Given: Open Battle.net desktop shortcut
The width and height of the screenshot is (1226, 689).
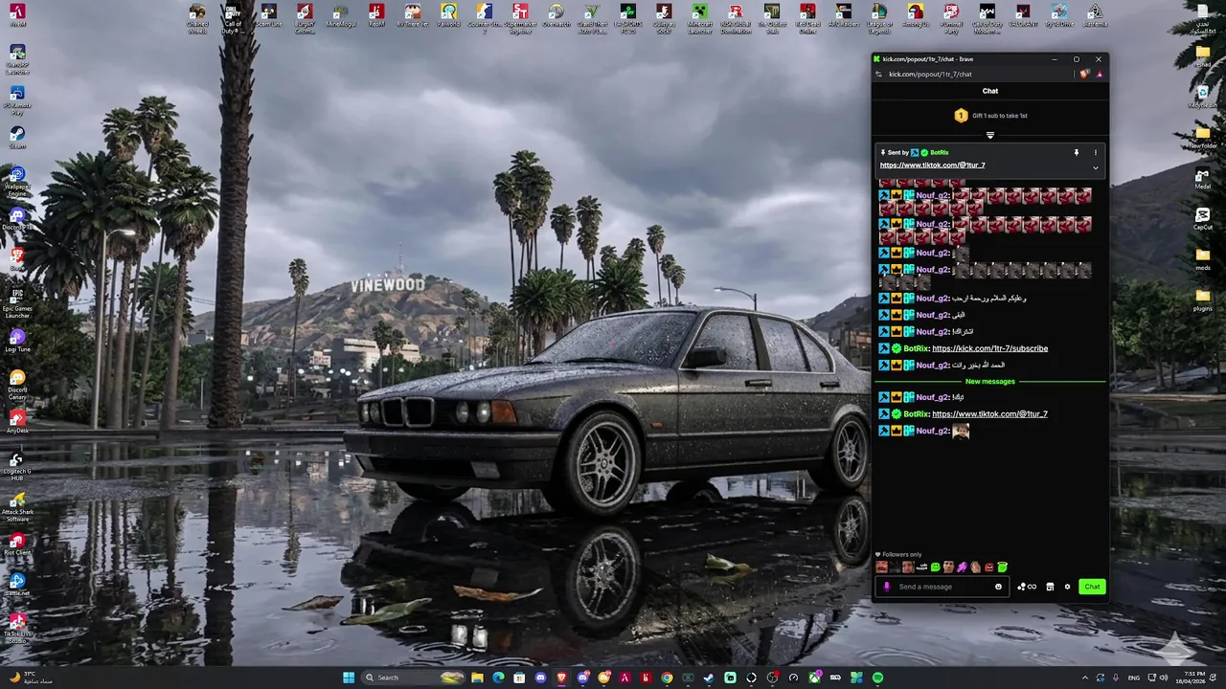Looking at the screenshot, I should 17,585.
